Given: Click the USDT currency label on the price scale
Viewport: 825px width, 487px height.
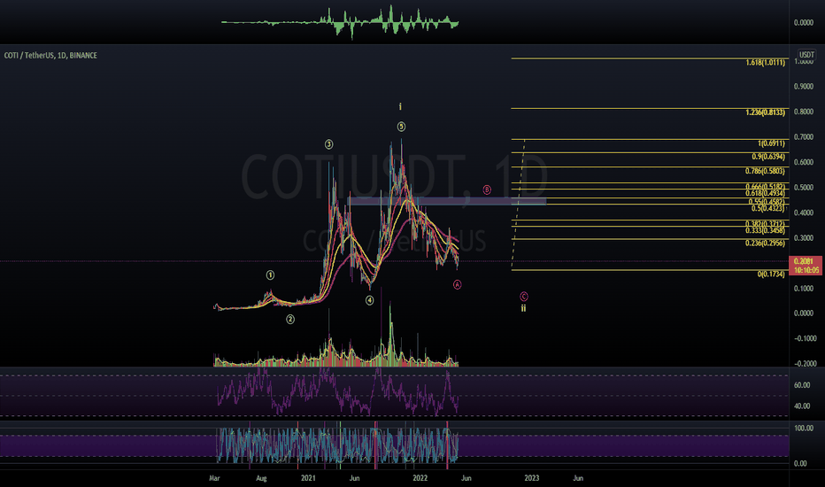Looking at the screenshot, I should (806, 55).
